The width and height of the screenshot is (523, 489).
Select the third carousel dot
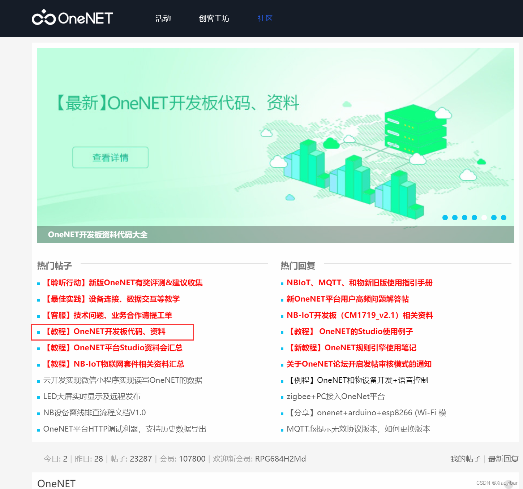point(464,217)
